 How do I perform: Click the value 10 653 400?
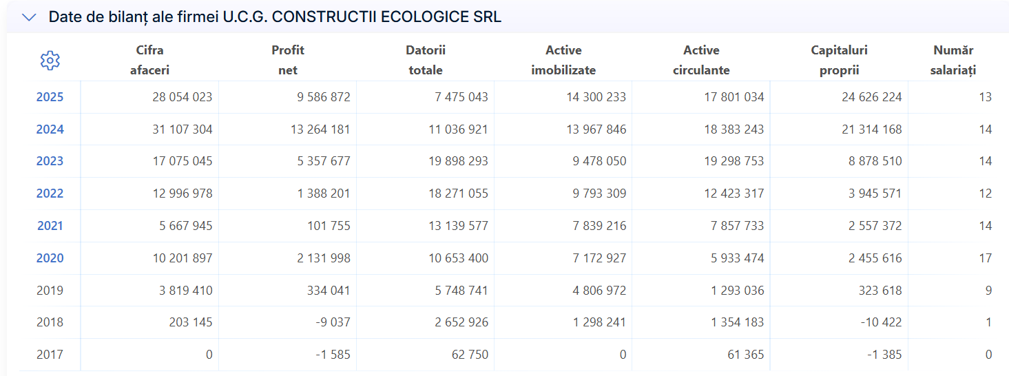(x=458, y=258)
